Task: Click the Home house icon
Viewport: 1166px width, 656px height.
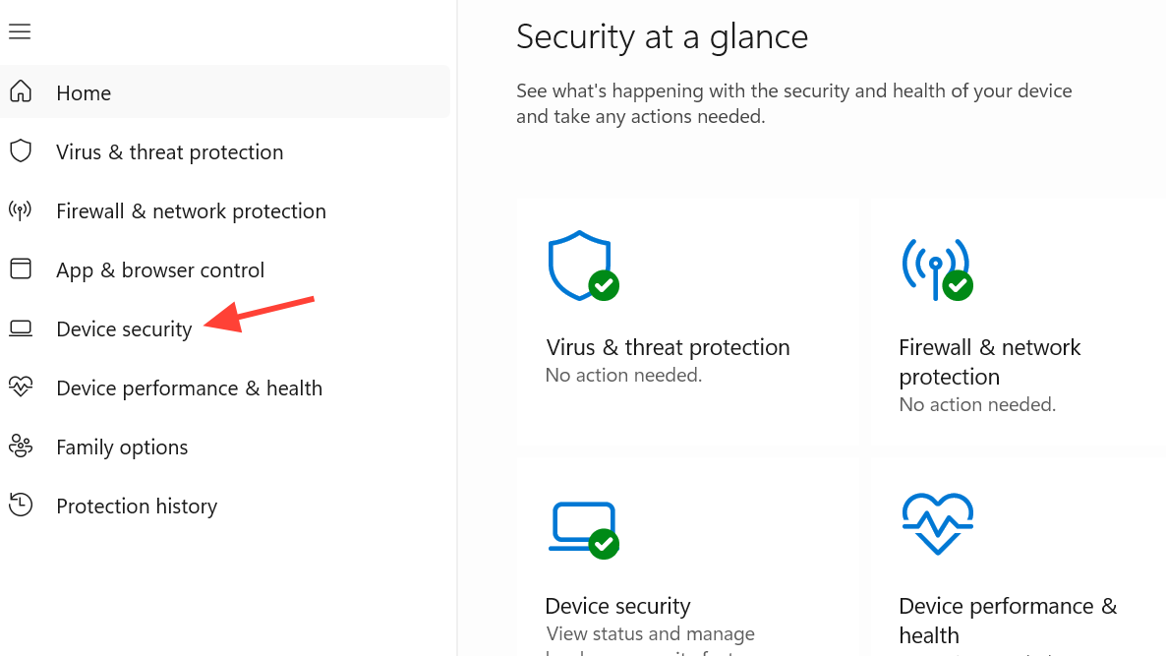Action: tap(21, 92)
